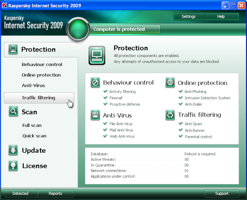Click the Detected button

21,193
